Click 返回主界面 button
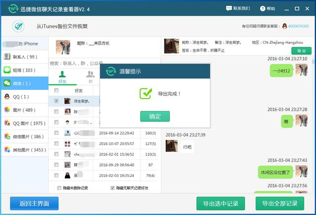The height and width of the screenshot is (215, 316). click(x=34, y=204)
